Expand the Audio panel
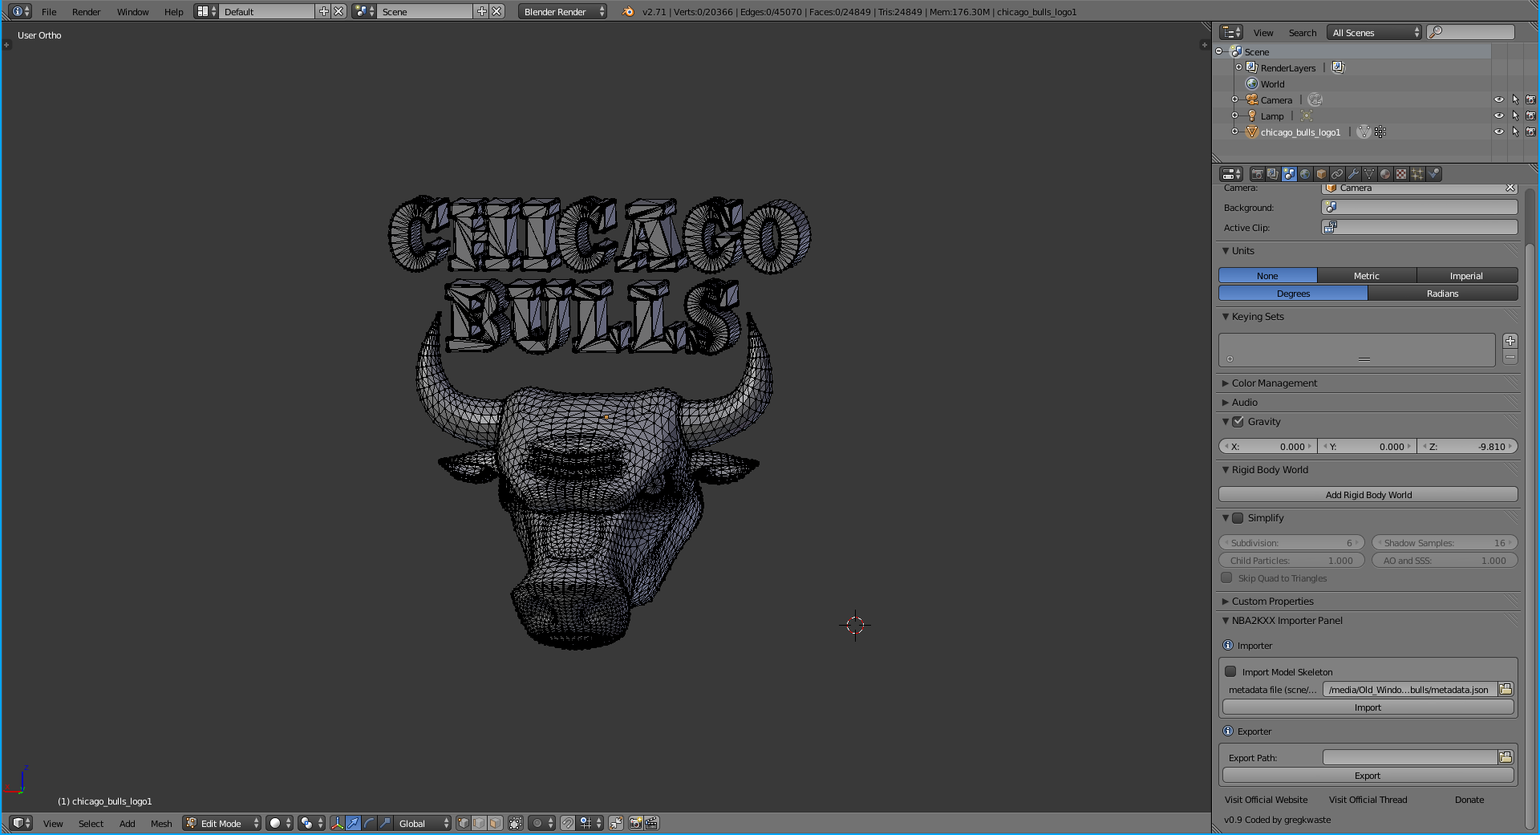This screenshot has width=1540, height=835. pyautogui.click(x=1244, y=402)
